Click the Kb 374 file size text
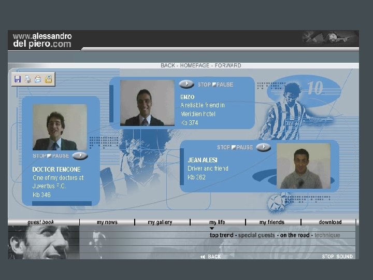Viewport: 373px width, 280px height. tap(190, 123)
